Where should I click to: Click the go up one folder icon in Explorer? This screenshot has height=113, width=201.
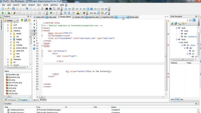pos(22,20)
